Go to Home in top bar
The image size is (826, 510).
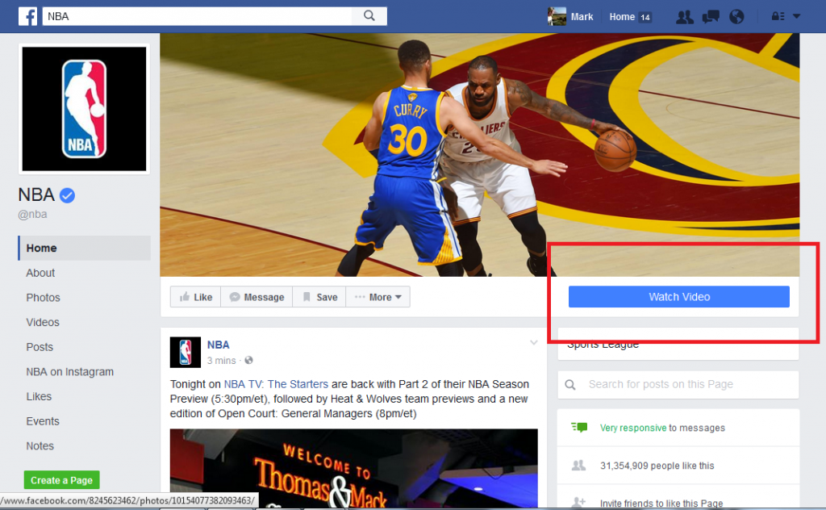[x=622, y=17]
